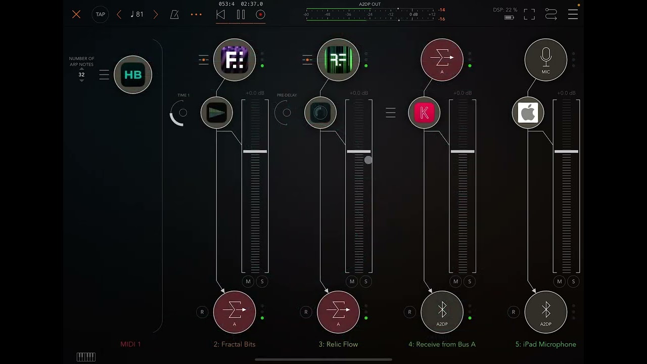647x364 pixels.
Task: Open the HB MIDI plugin
Action: coord(133,75)
